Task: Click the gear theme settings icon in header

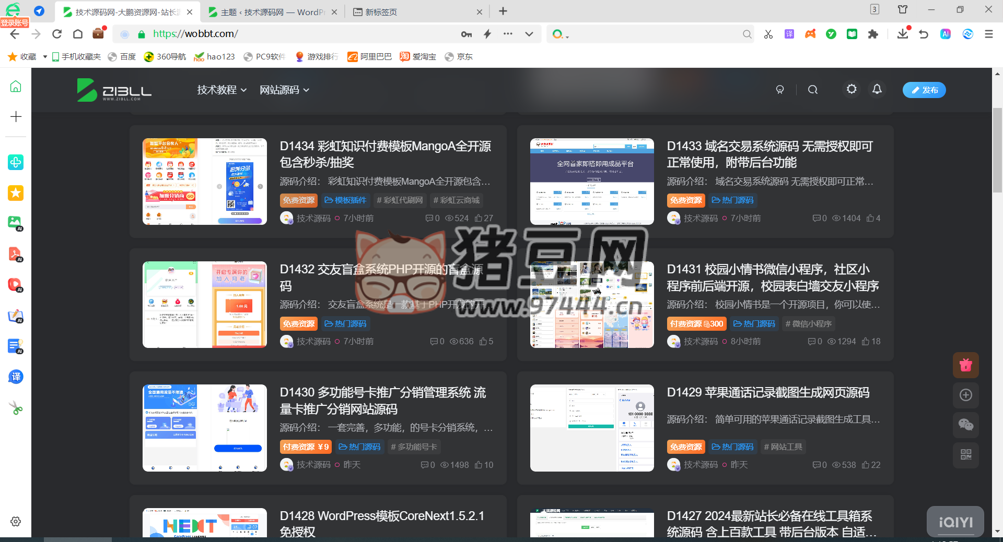Action: point(852,89)
